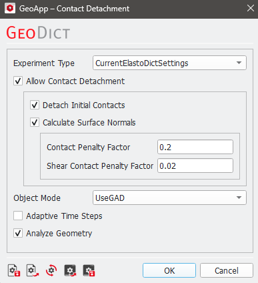This screenshot has width=258, height=283.
Task: Open the Experiment Type dropdown
Action: click(169, 63)
